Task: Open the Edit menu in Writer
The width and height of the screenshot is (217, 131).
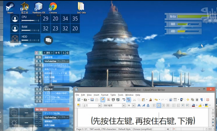Action: click(x=83, y=95)
